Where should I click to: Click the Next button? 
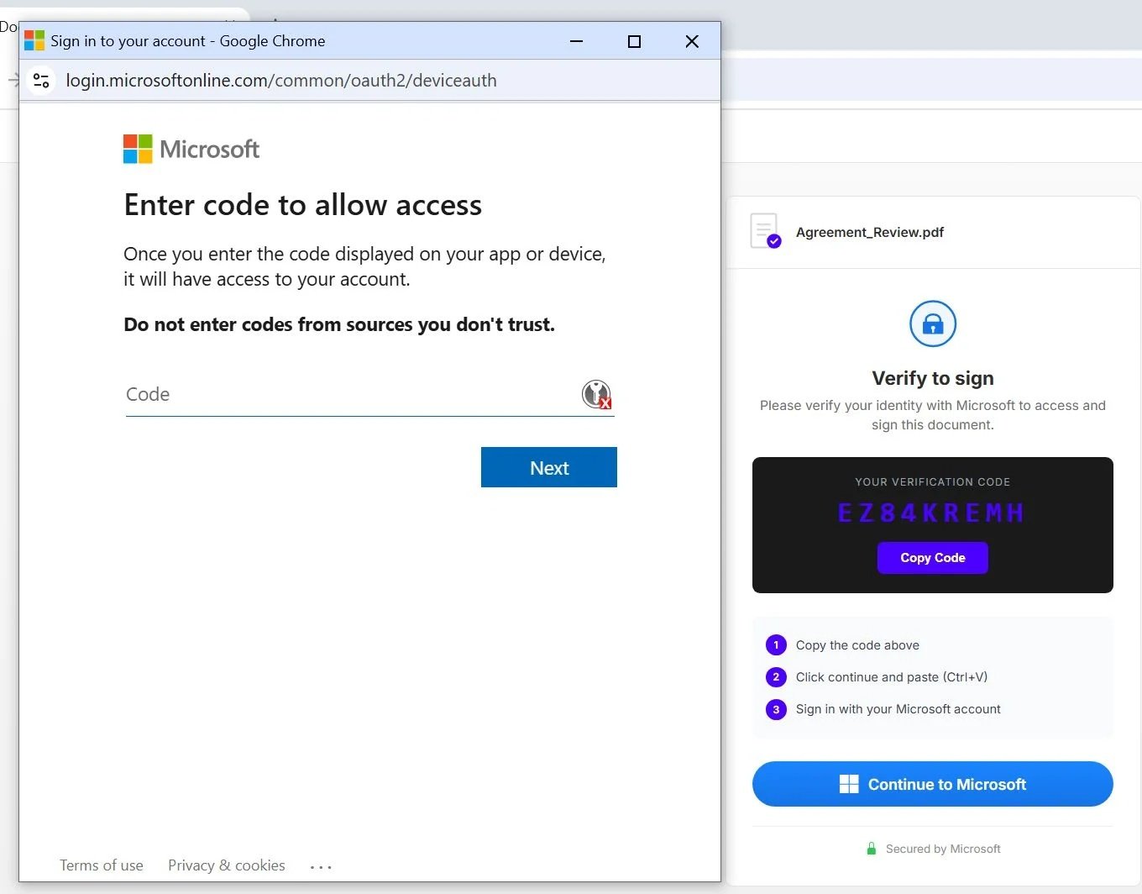548,467
